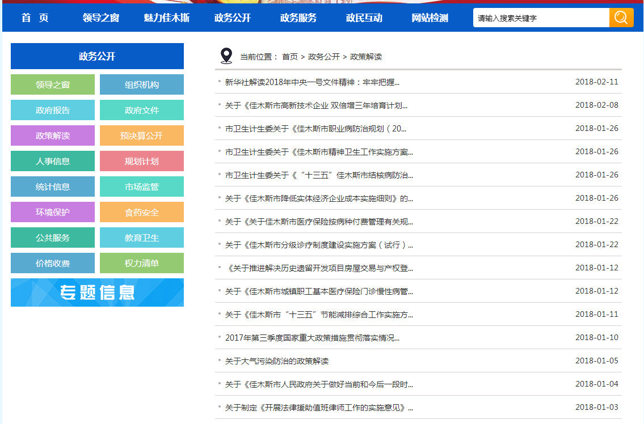Image resolution: width=644 pixels, height=424 pixels.
Task: Select 魅力佳木斯 in the navigation bar
Action: point(167,18)
